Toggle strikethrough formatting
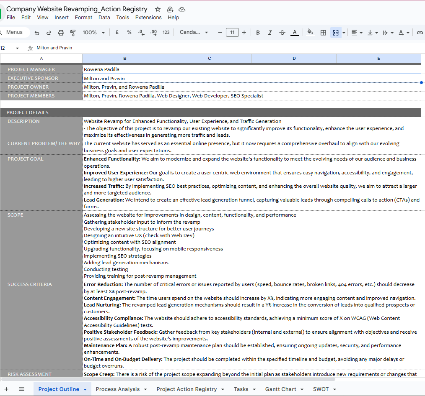 click(282, 33)
